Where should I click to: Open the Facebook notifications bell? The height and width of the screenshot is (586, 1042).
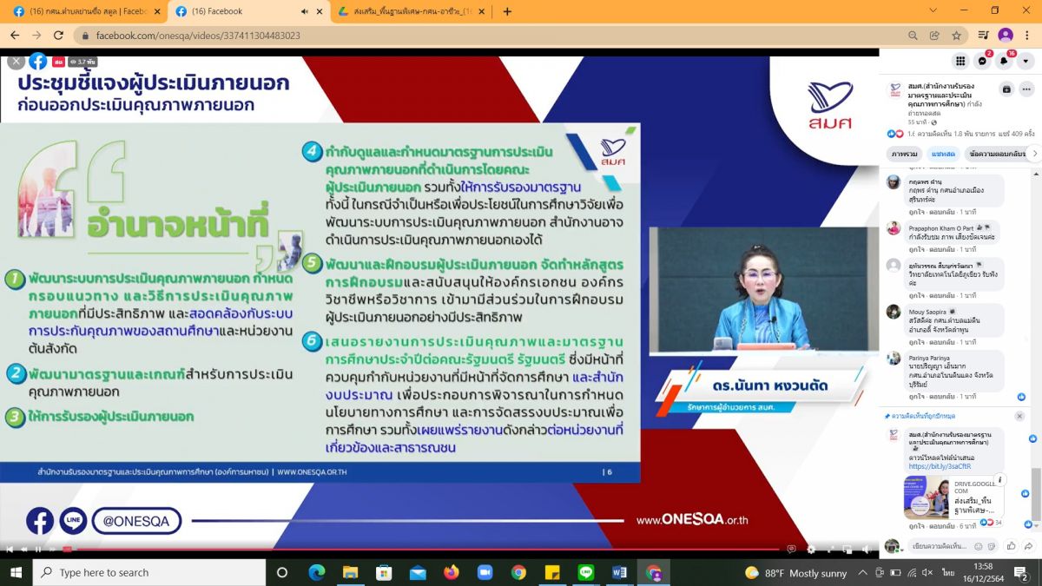point(1004,61)
